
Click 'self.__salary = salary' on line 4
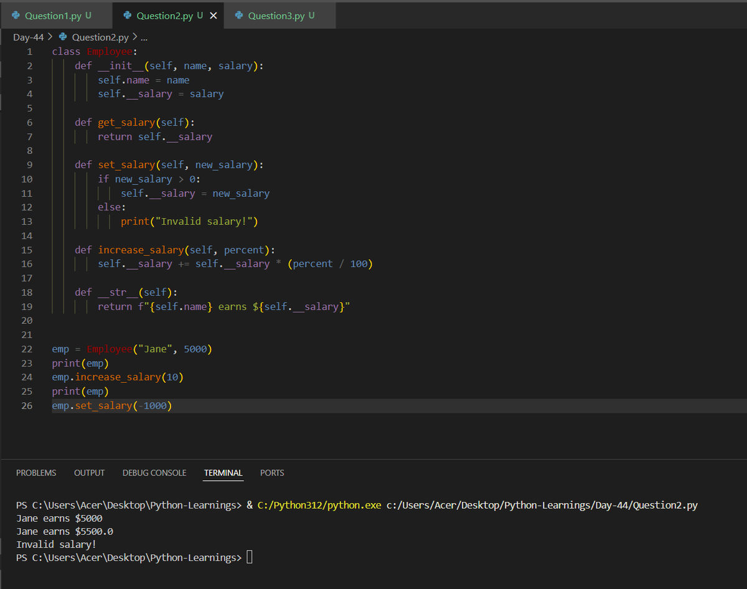coord(161,94)
